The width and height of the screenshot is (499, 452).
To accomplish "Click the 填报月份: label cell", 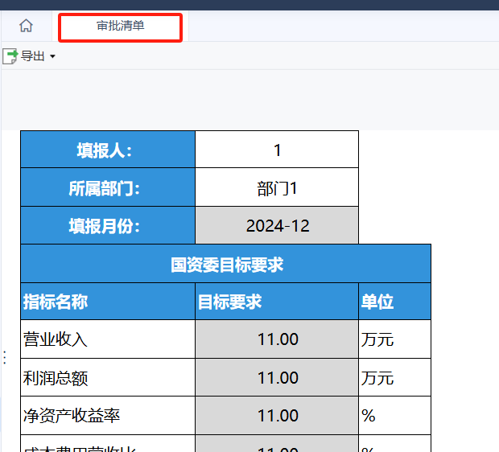I will click(x=108, y=226).
